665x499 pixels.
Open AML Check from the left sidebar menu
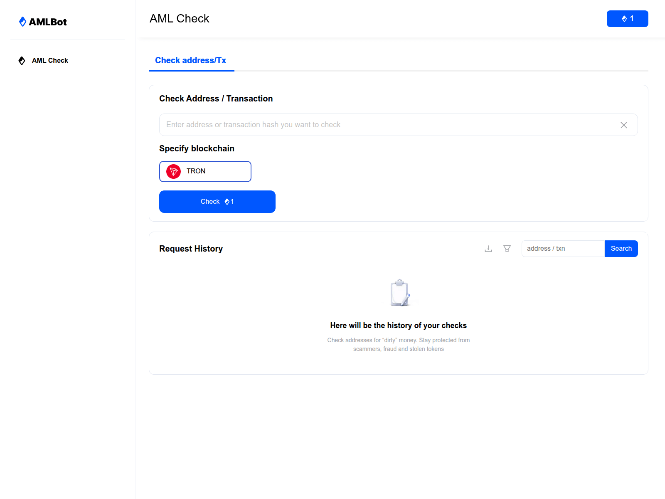tap(49, 60)
